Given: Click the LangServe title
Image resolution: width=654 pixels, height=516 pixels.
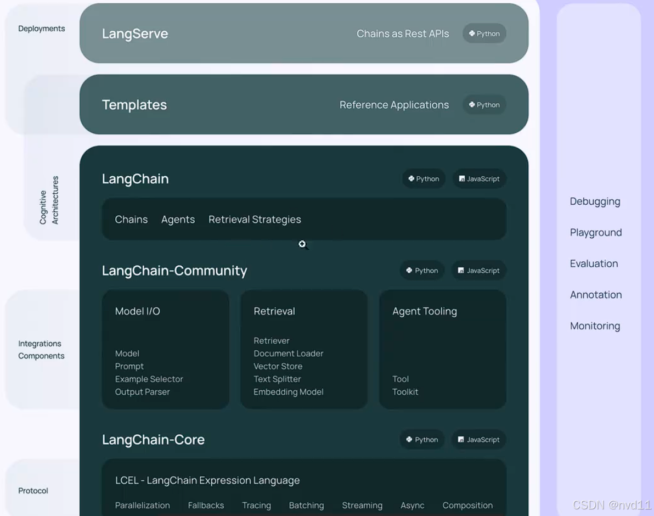Looking at the screenshot, I should point(135,33).
